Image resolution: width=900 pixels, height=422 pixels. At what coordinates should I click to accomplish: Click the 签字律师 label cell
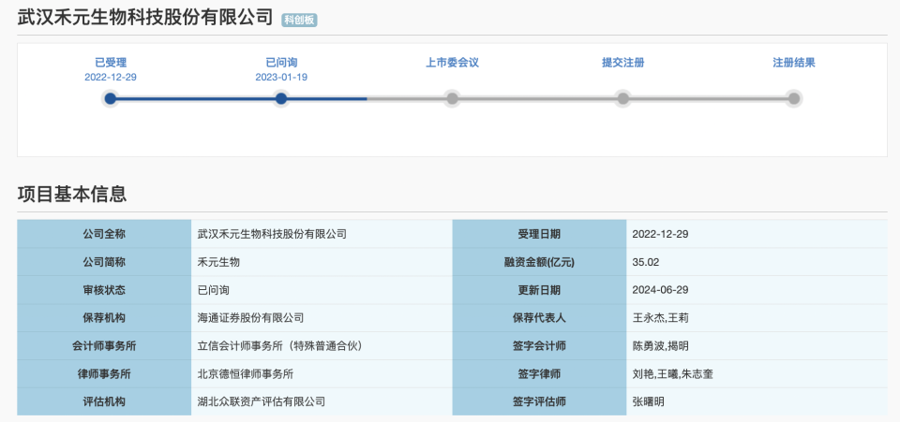coord(540,374)
